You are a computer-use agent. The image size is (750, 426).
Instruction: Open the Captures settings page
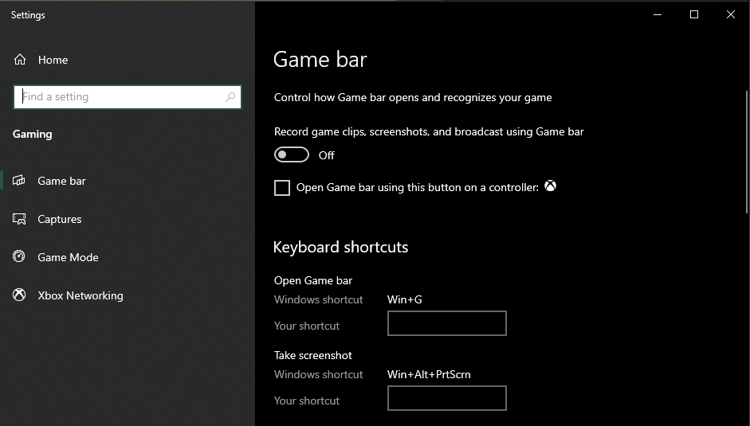(x=60, y=219)
